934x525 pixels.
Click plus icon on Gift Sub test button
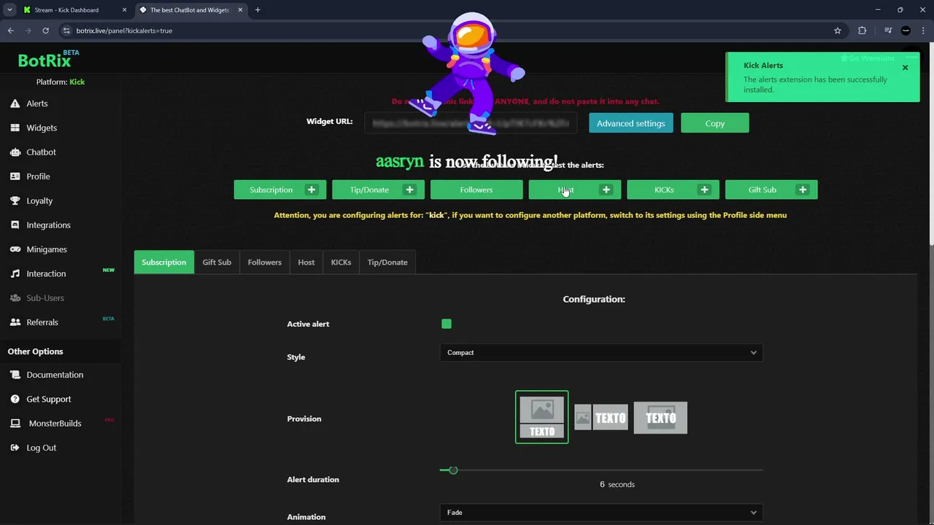[x=803, y=190]
